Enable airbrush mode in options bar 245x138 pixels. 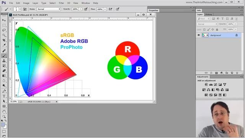(111, 9)
